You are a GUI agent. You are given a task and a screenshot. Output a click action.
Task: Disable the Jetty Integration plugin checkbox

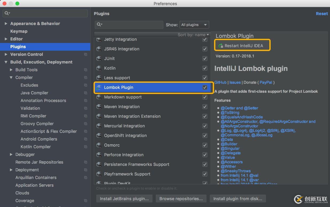[x=205, y=39]
